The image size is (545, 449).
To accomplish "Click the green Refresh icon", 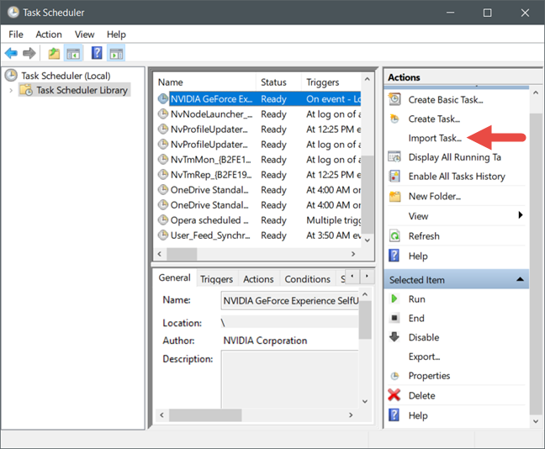I will 394,236.
